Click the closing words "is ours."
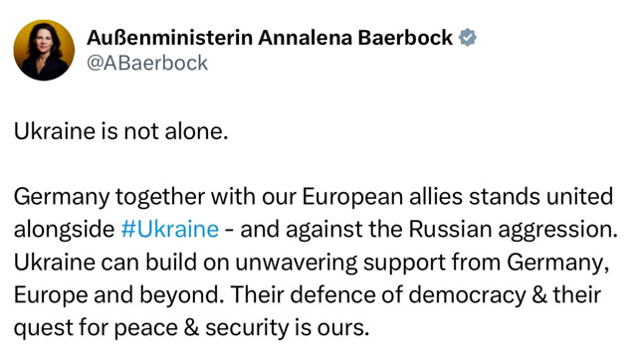The image size is (637, 363). (332, 327)
